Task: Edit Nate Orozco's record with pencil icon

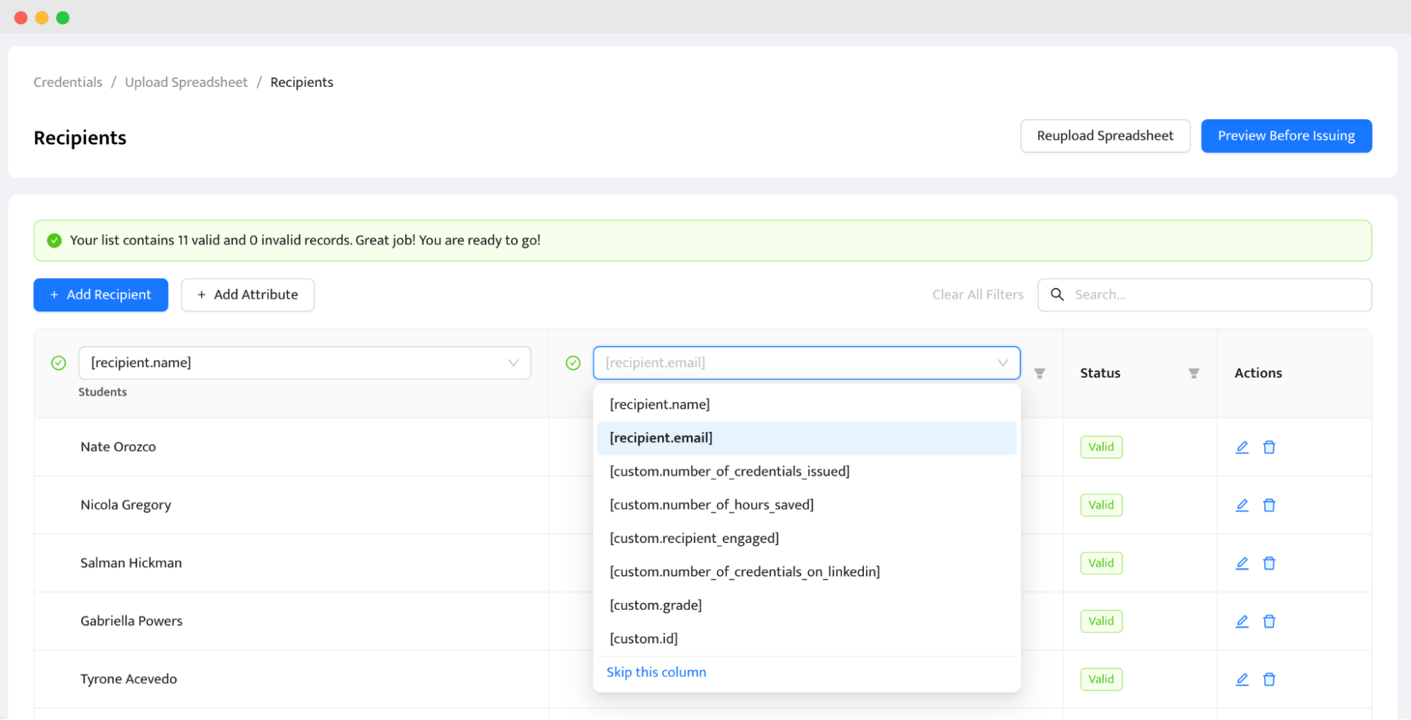Action: click(x=1242, y=447)
